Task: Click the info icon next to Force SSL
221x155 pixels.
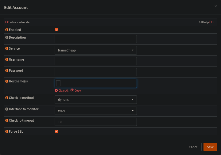Action: (7, 131)
